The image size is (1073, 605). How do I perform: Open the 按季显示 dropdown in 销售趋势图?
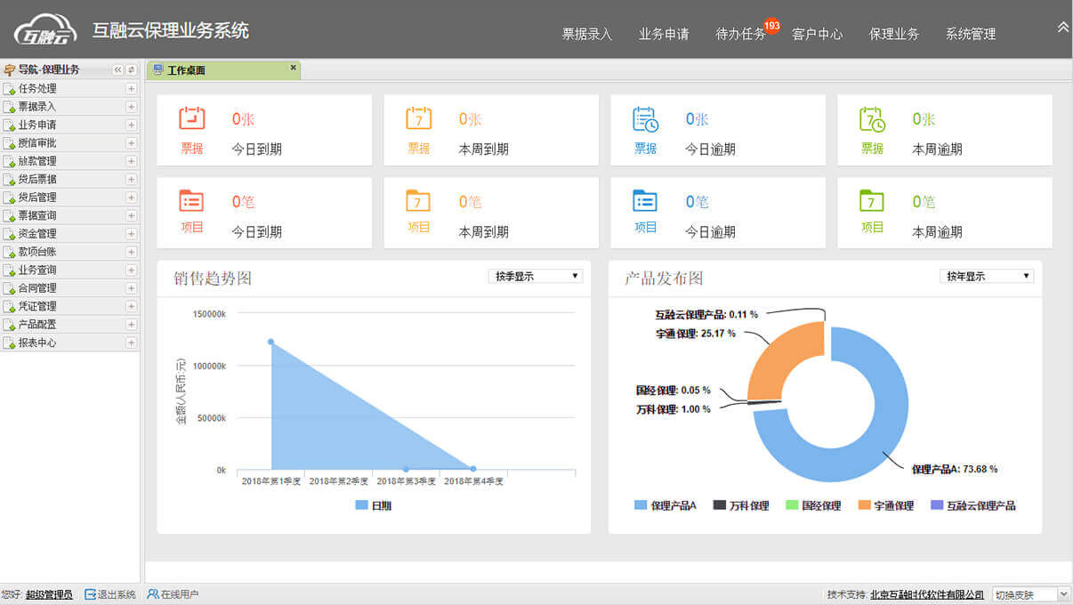coord(536,277)
